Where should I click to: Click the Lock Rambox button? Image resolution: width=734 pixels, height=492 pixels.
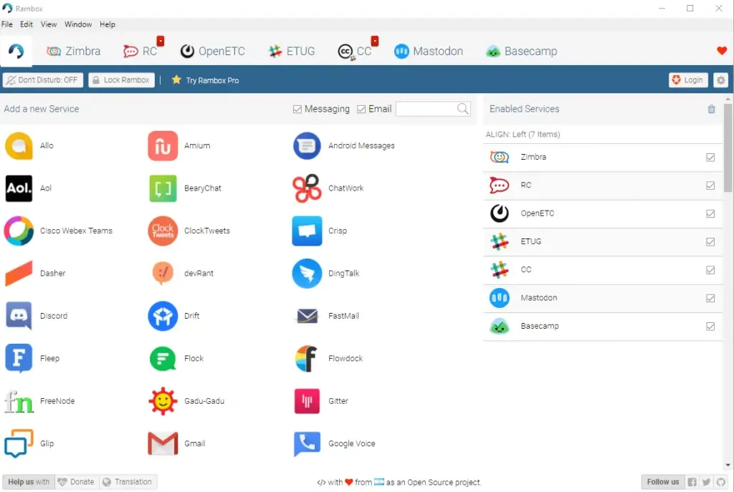point(121,80)
